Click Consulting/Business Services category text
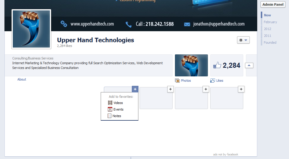 pyautogui.click(x=33, y=58)
